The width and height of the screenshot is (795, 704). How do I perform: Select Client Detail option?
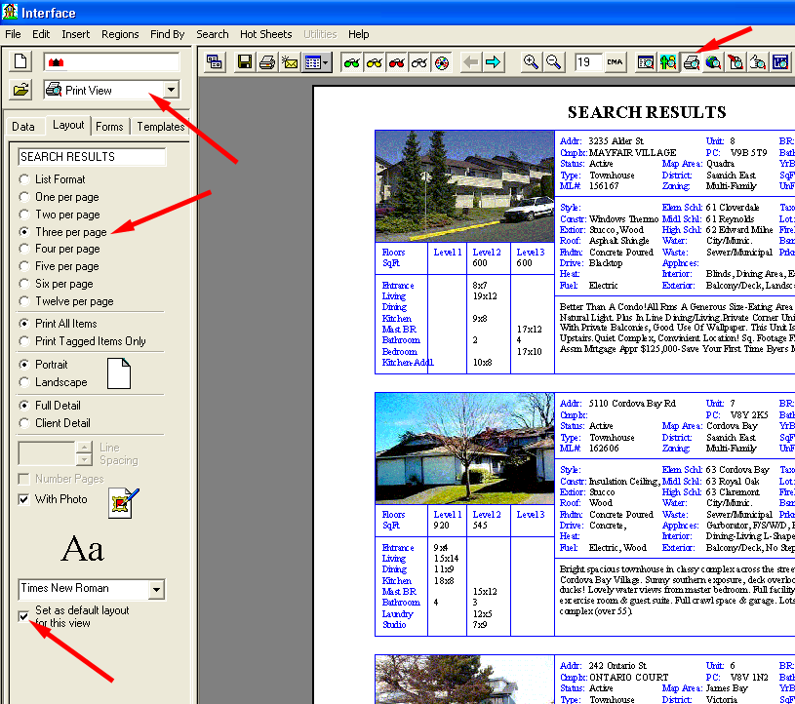coord(23,423)
